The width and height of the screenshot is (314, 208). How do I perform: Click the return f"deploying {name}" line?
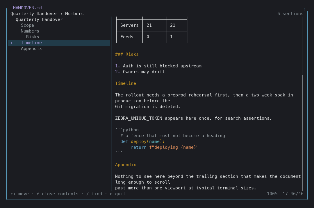tap(165, 147)
